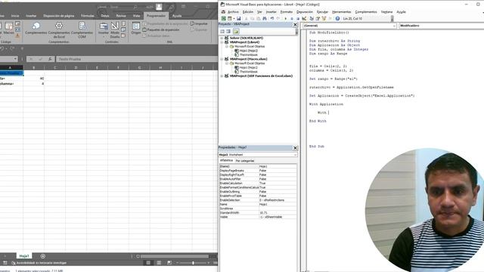The width and height of the screenshot is (484, 272).
Task: Click Modo Diseño icon in Excel ribbon
Action: (x=115, y=26)
